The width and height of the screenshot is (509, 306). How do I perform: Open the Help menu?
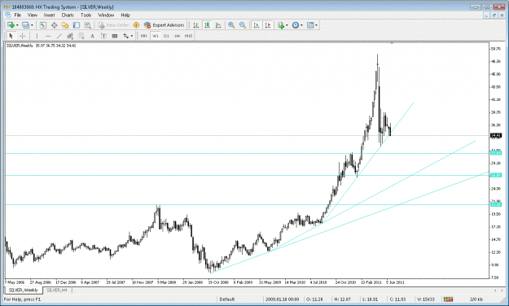coord(125,15)
